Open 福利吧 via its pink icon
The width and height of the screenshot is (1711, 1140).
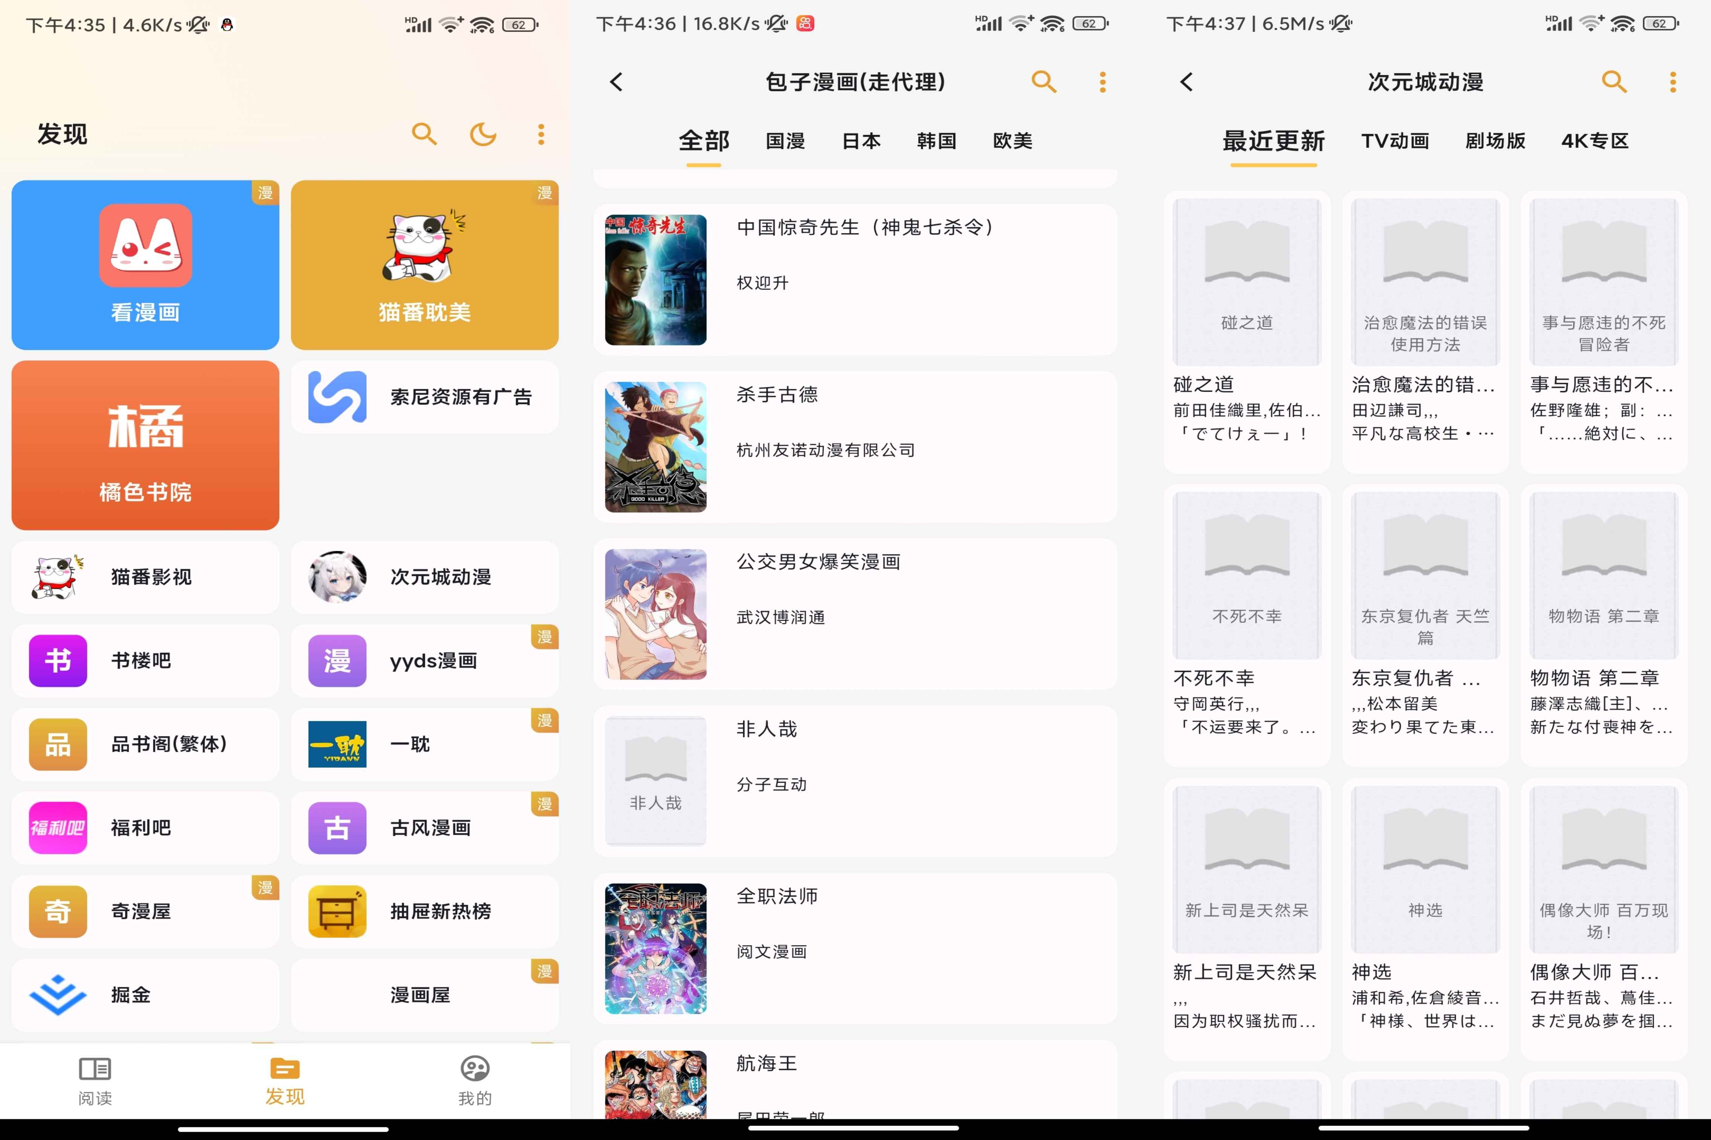click(x=57, y=827)
